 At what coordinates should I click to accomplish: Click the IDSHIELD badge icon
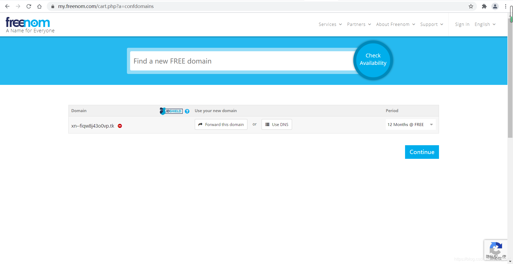click(171, 111)
